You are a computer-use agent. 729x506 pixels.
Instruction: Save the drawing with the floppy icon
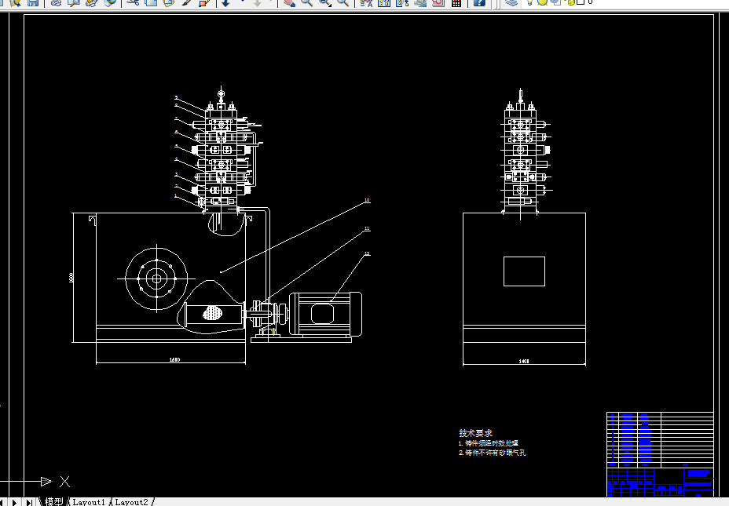point(33,2)
